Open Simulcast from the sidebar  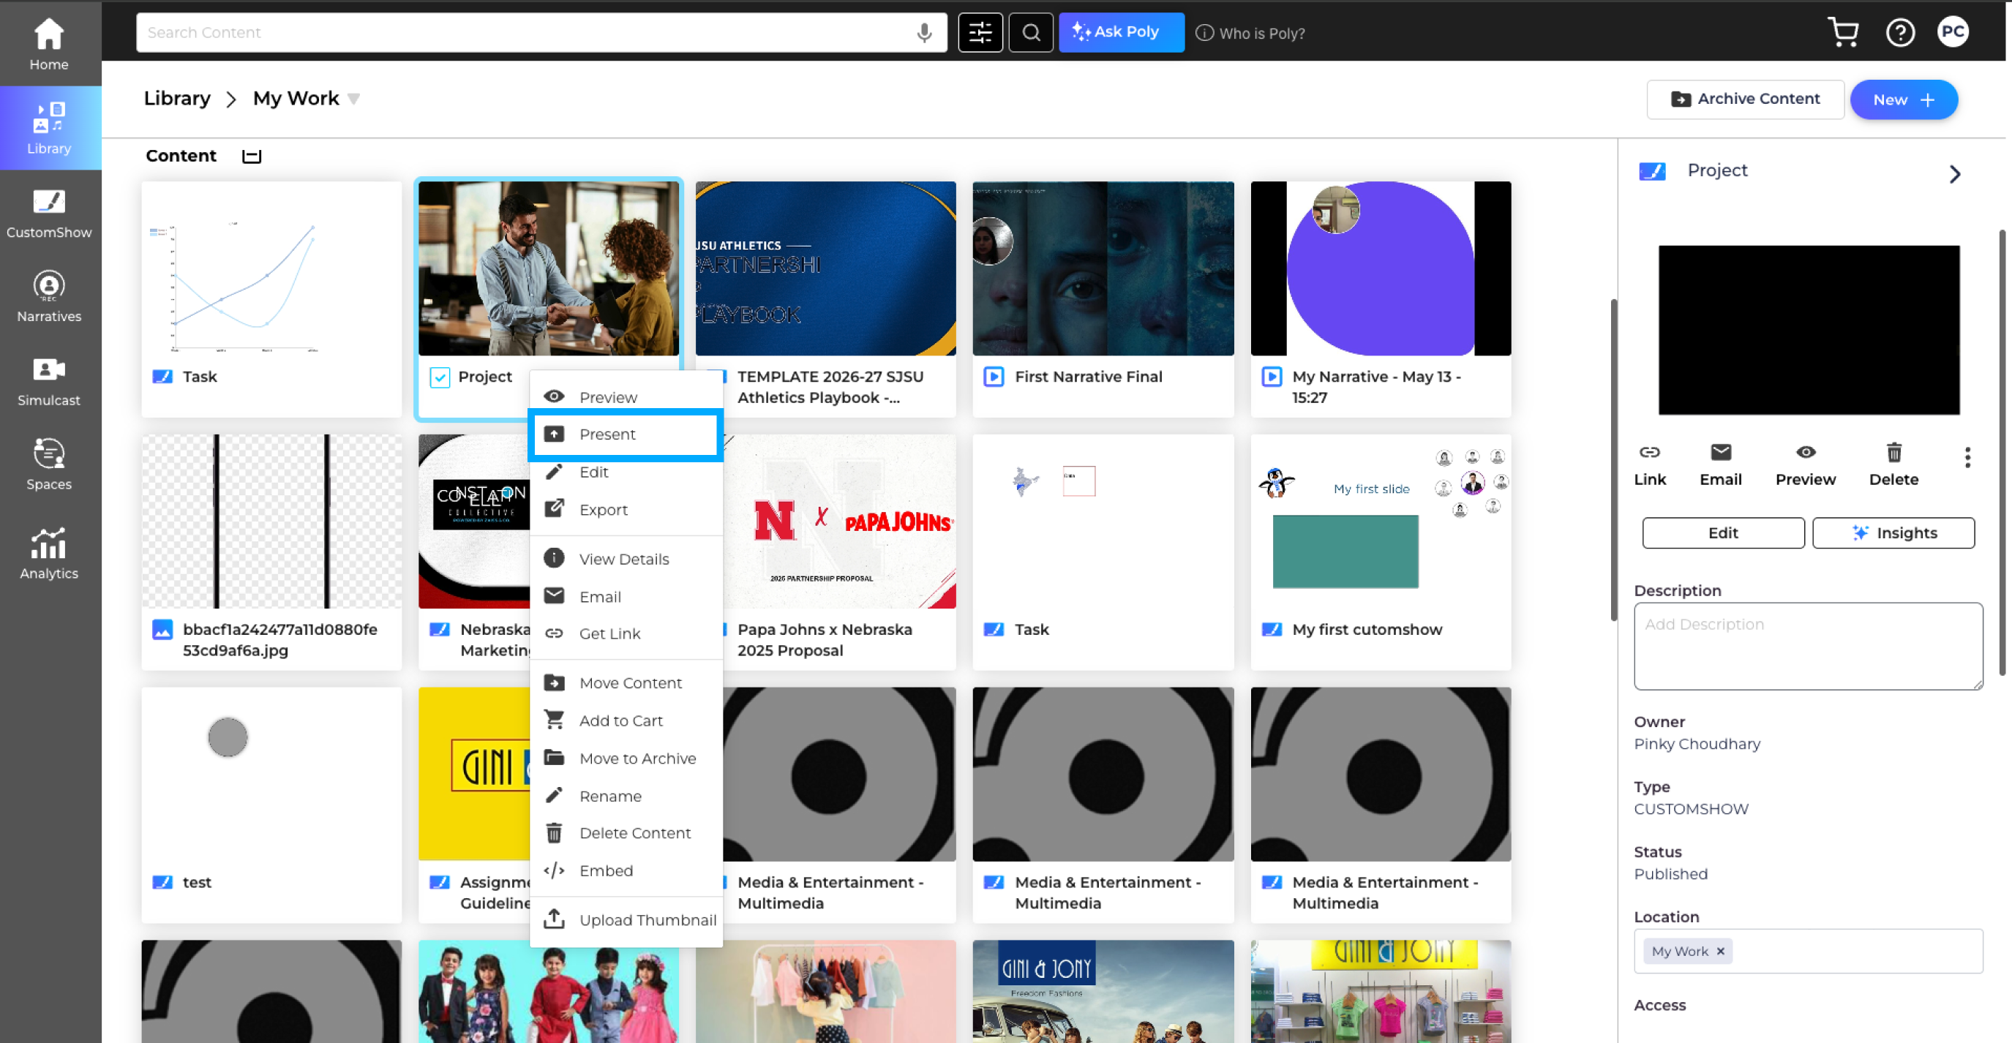(48, 380)
